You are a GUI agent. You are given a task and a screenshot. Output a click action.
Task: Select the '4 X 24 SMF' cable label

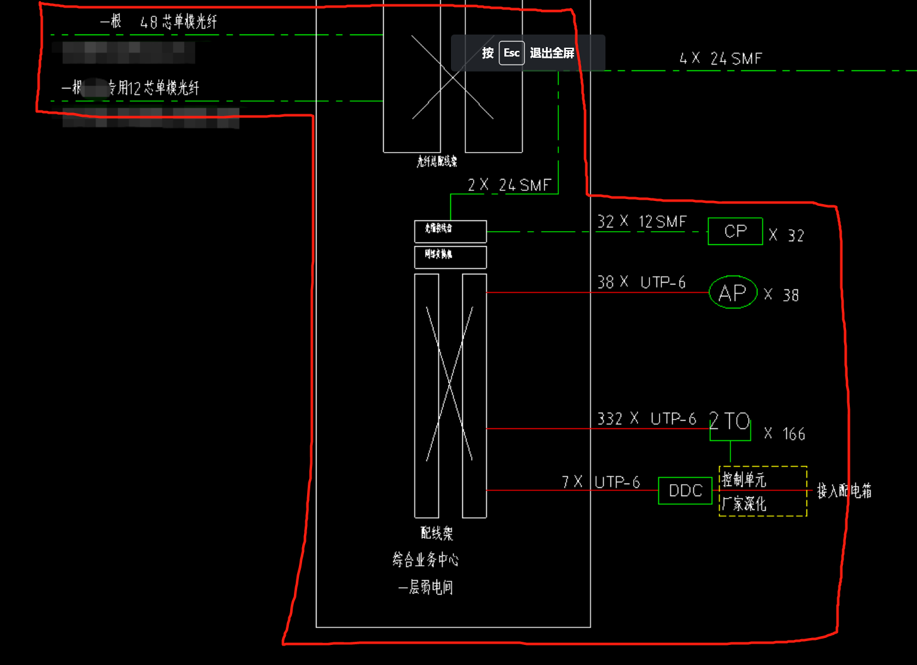[720, 58]
